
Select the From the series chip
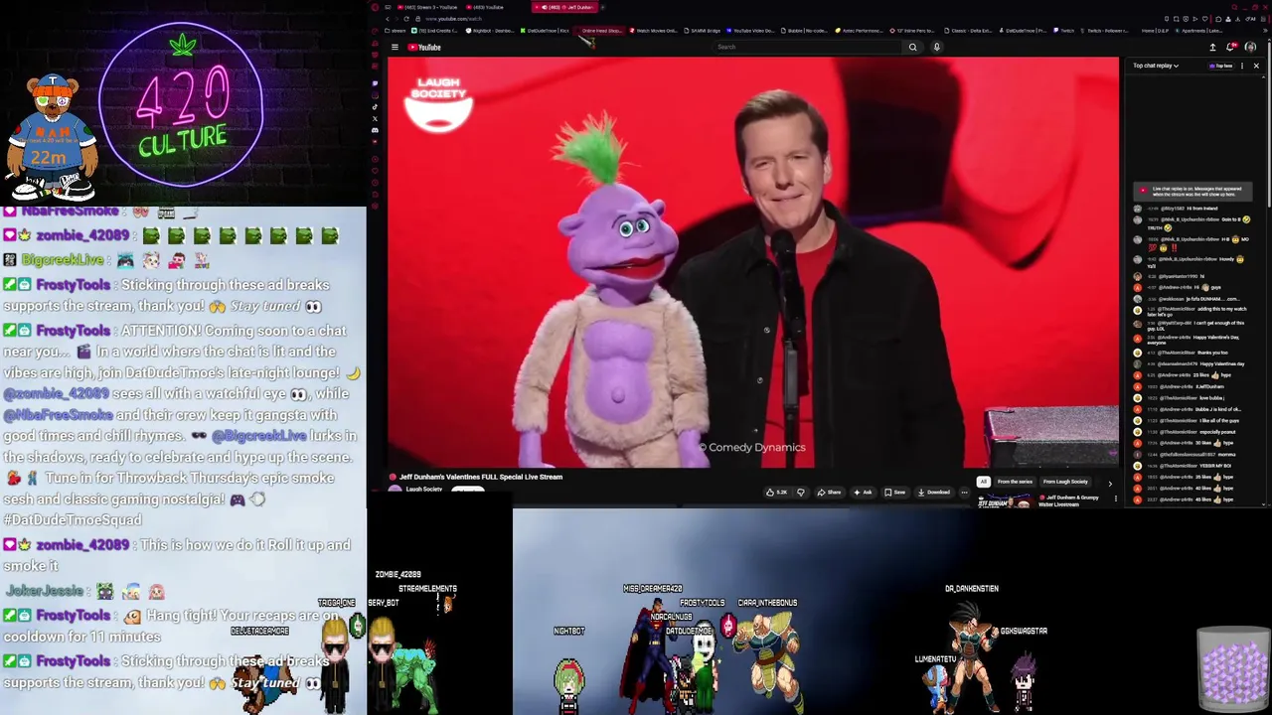click(x=1015, y=483)
